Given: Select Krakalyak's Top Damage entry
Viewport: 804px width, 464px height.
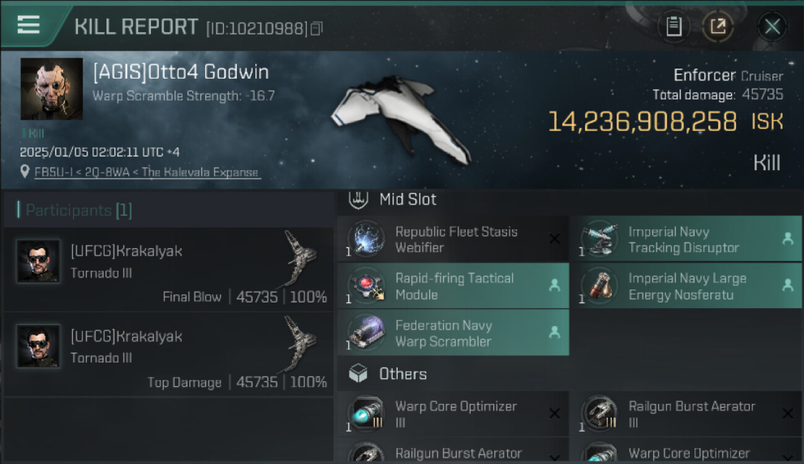Looking at the screenshot, I should pyautogui.click(x=168, y=354).
